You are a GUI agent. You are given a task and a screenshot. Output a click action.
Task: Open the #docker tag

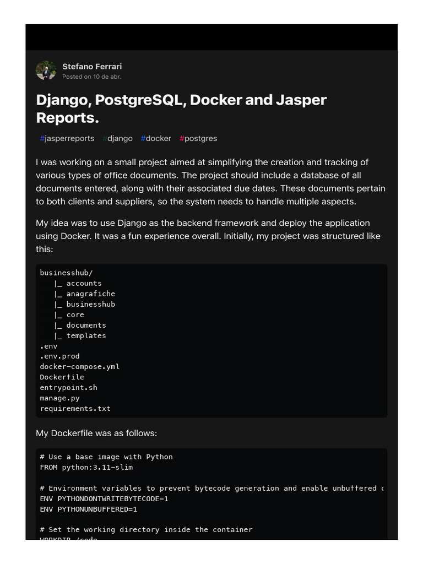pos(156,138)
